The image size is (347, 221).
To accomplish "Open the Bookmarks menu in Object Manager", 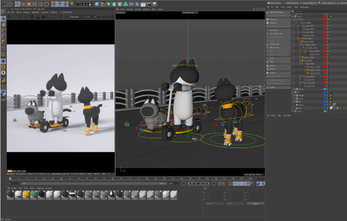I will coord(305,7).
